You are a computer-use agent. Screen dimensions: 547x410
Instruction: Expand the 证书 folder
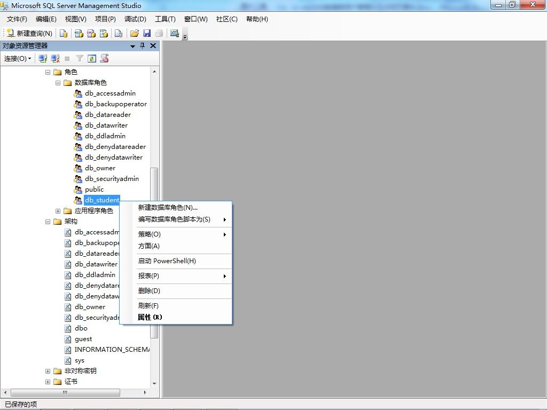[x=48, y=382]
